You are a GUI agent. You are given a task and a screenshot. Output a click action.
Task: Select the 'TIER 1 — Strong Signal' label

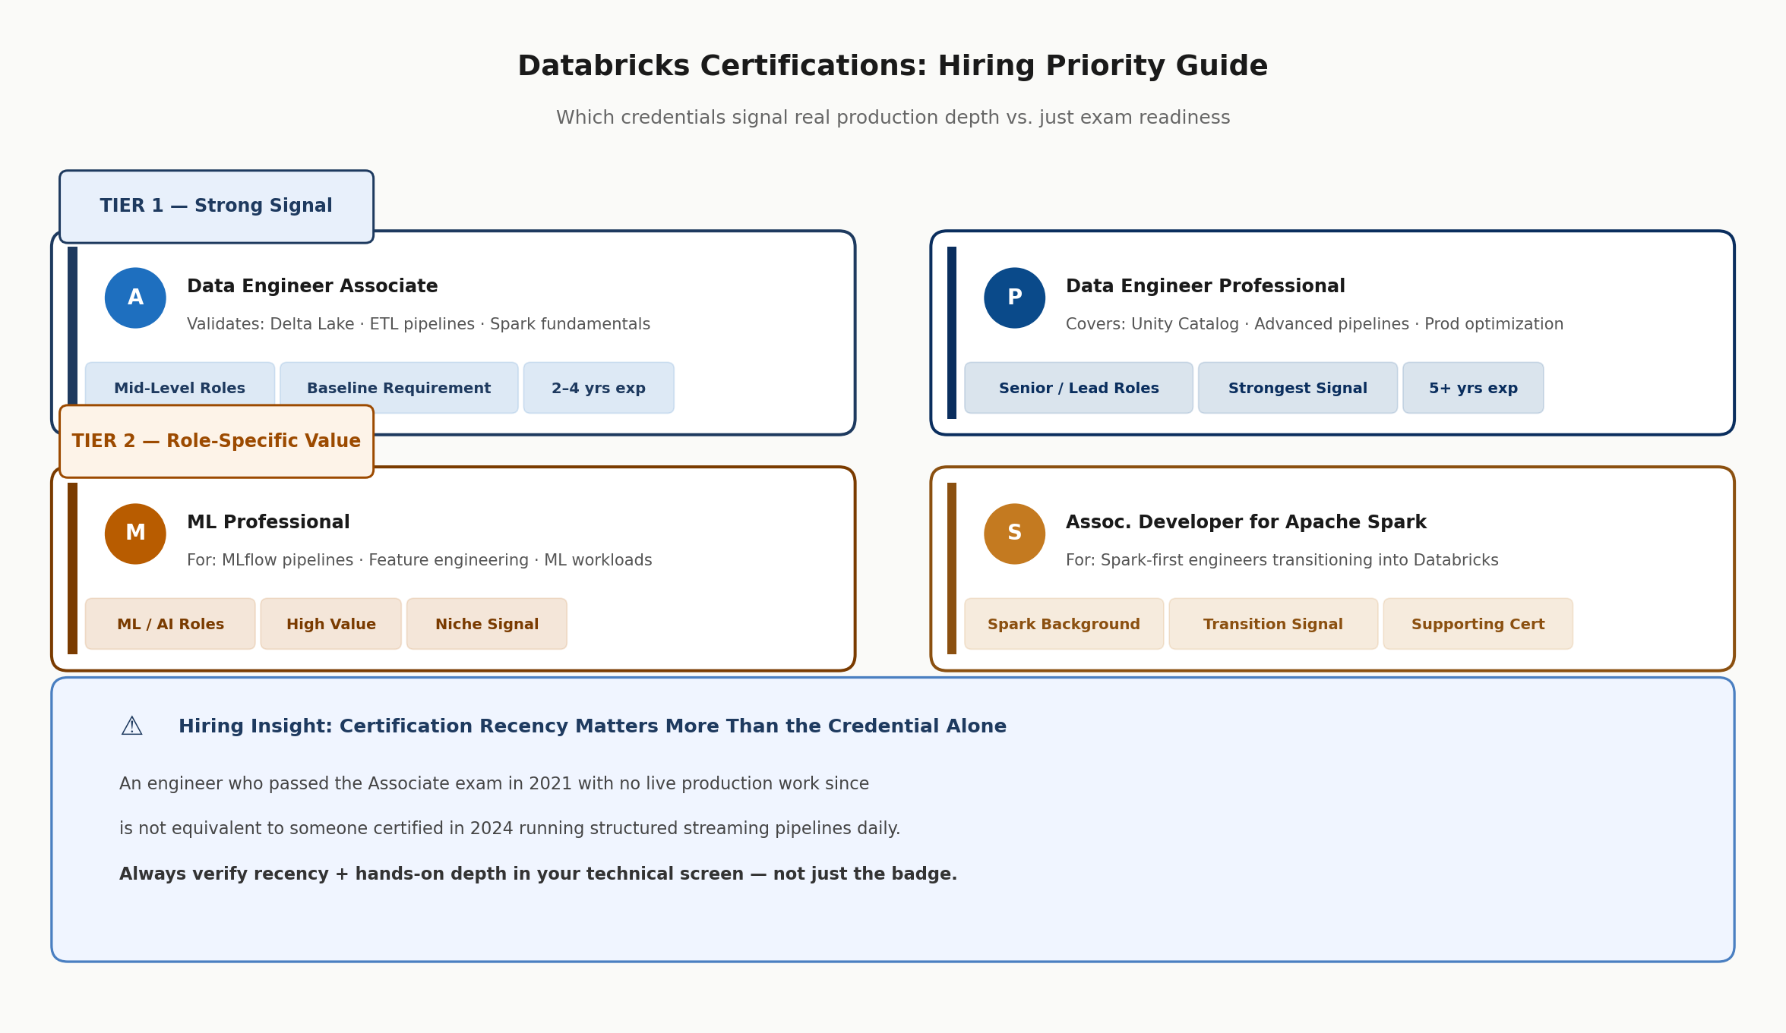[217, 206]
